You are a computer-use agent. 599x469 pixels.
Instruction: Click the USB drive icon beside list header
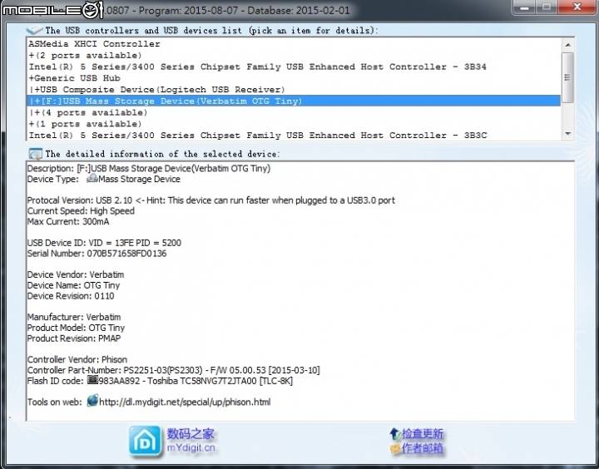point(34,30)
